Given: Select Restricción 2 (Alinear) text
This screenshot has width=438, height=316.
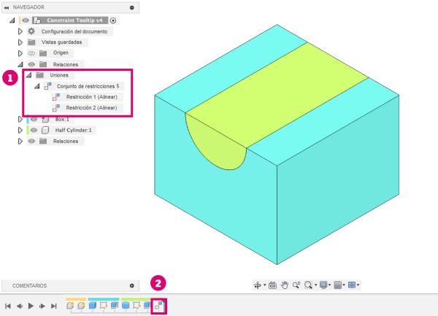Looking at the screenshot, I should (91, 108).
